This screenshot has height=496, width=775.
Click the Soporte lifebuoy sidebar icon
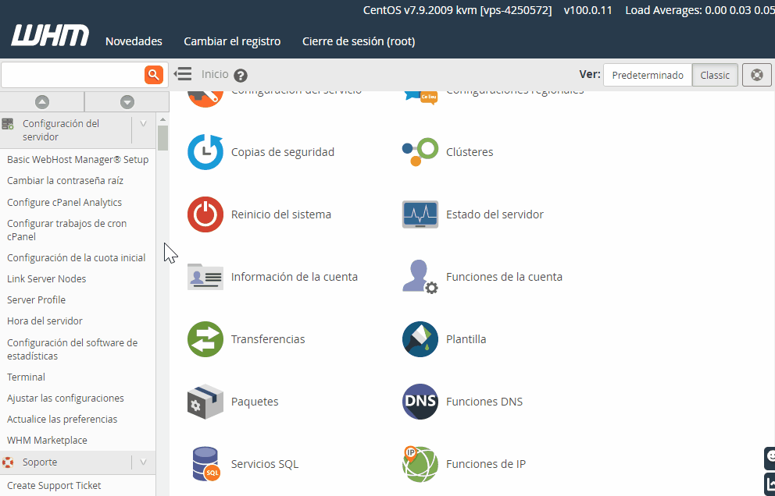tap(8, 462)
